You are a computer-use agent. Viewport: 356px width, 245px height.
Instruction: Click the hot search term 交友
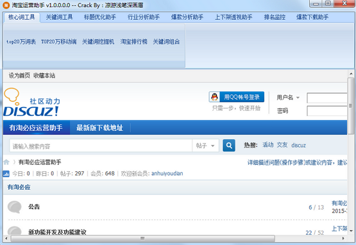(282, 145)
